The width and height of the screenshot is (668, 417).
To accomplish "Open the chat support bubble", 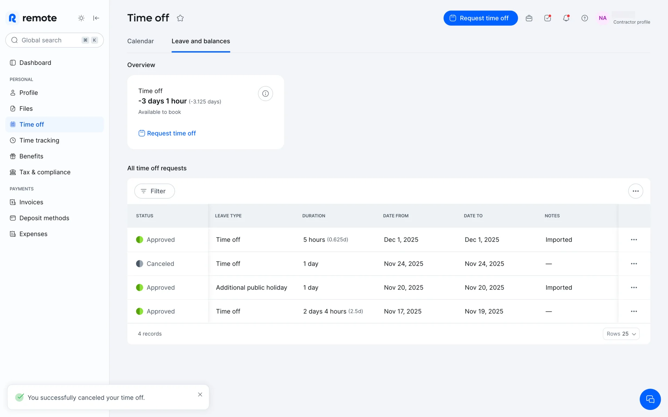I will click(650, 399).
